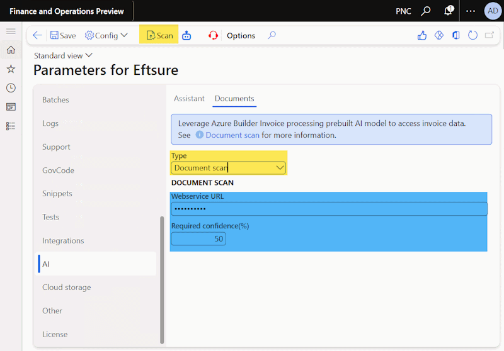The width and height of the screenshot is (504, 351).
Task: Click the thumbs up feedback icon
Action: pyautogui.click(x=422, y=35)
